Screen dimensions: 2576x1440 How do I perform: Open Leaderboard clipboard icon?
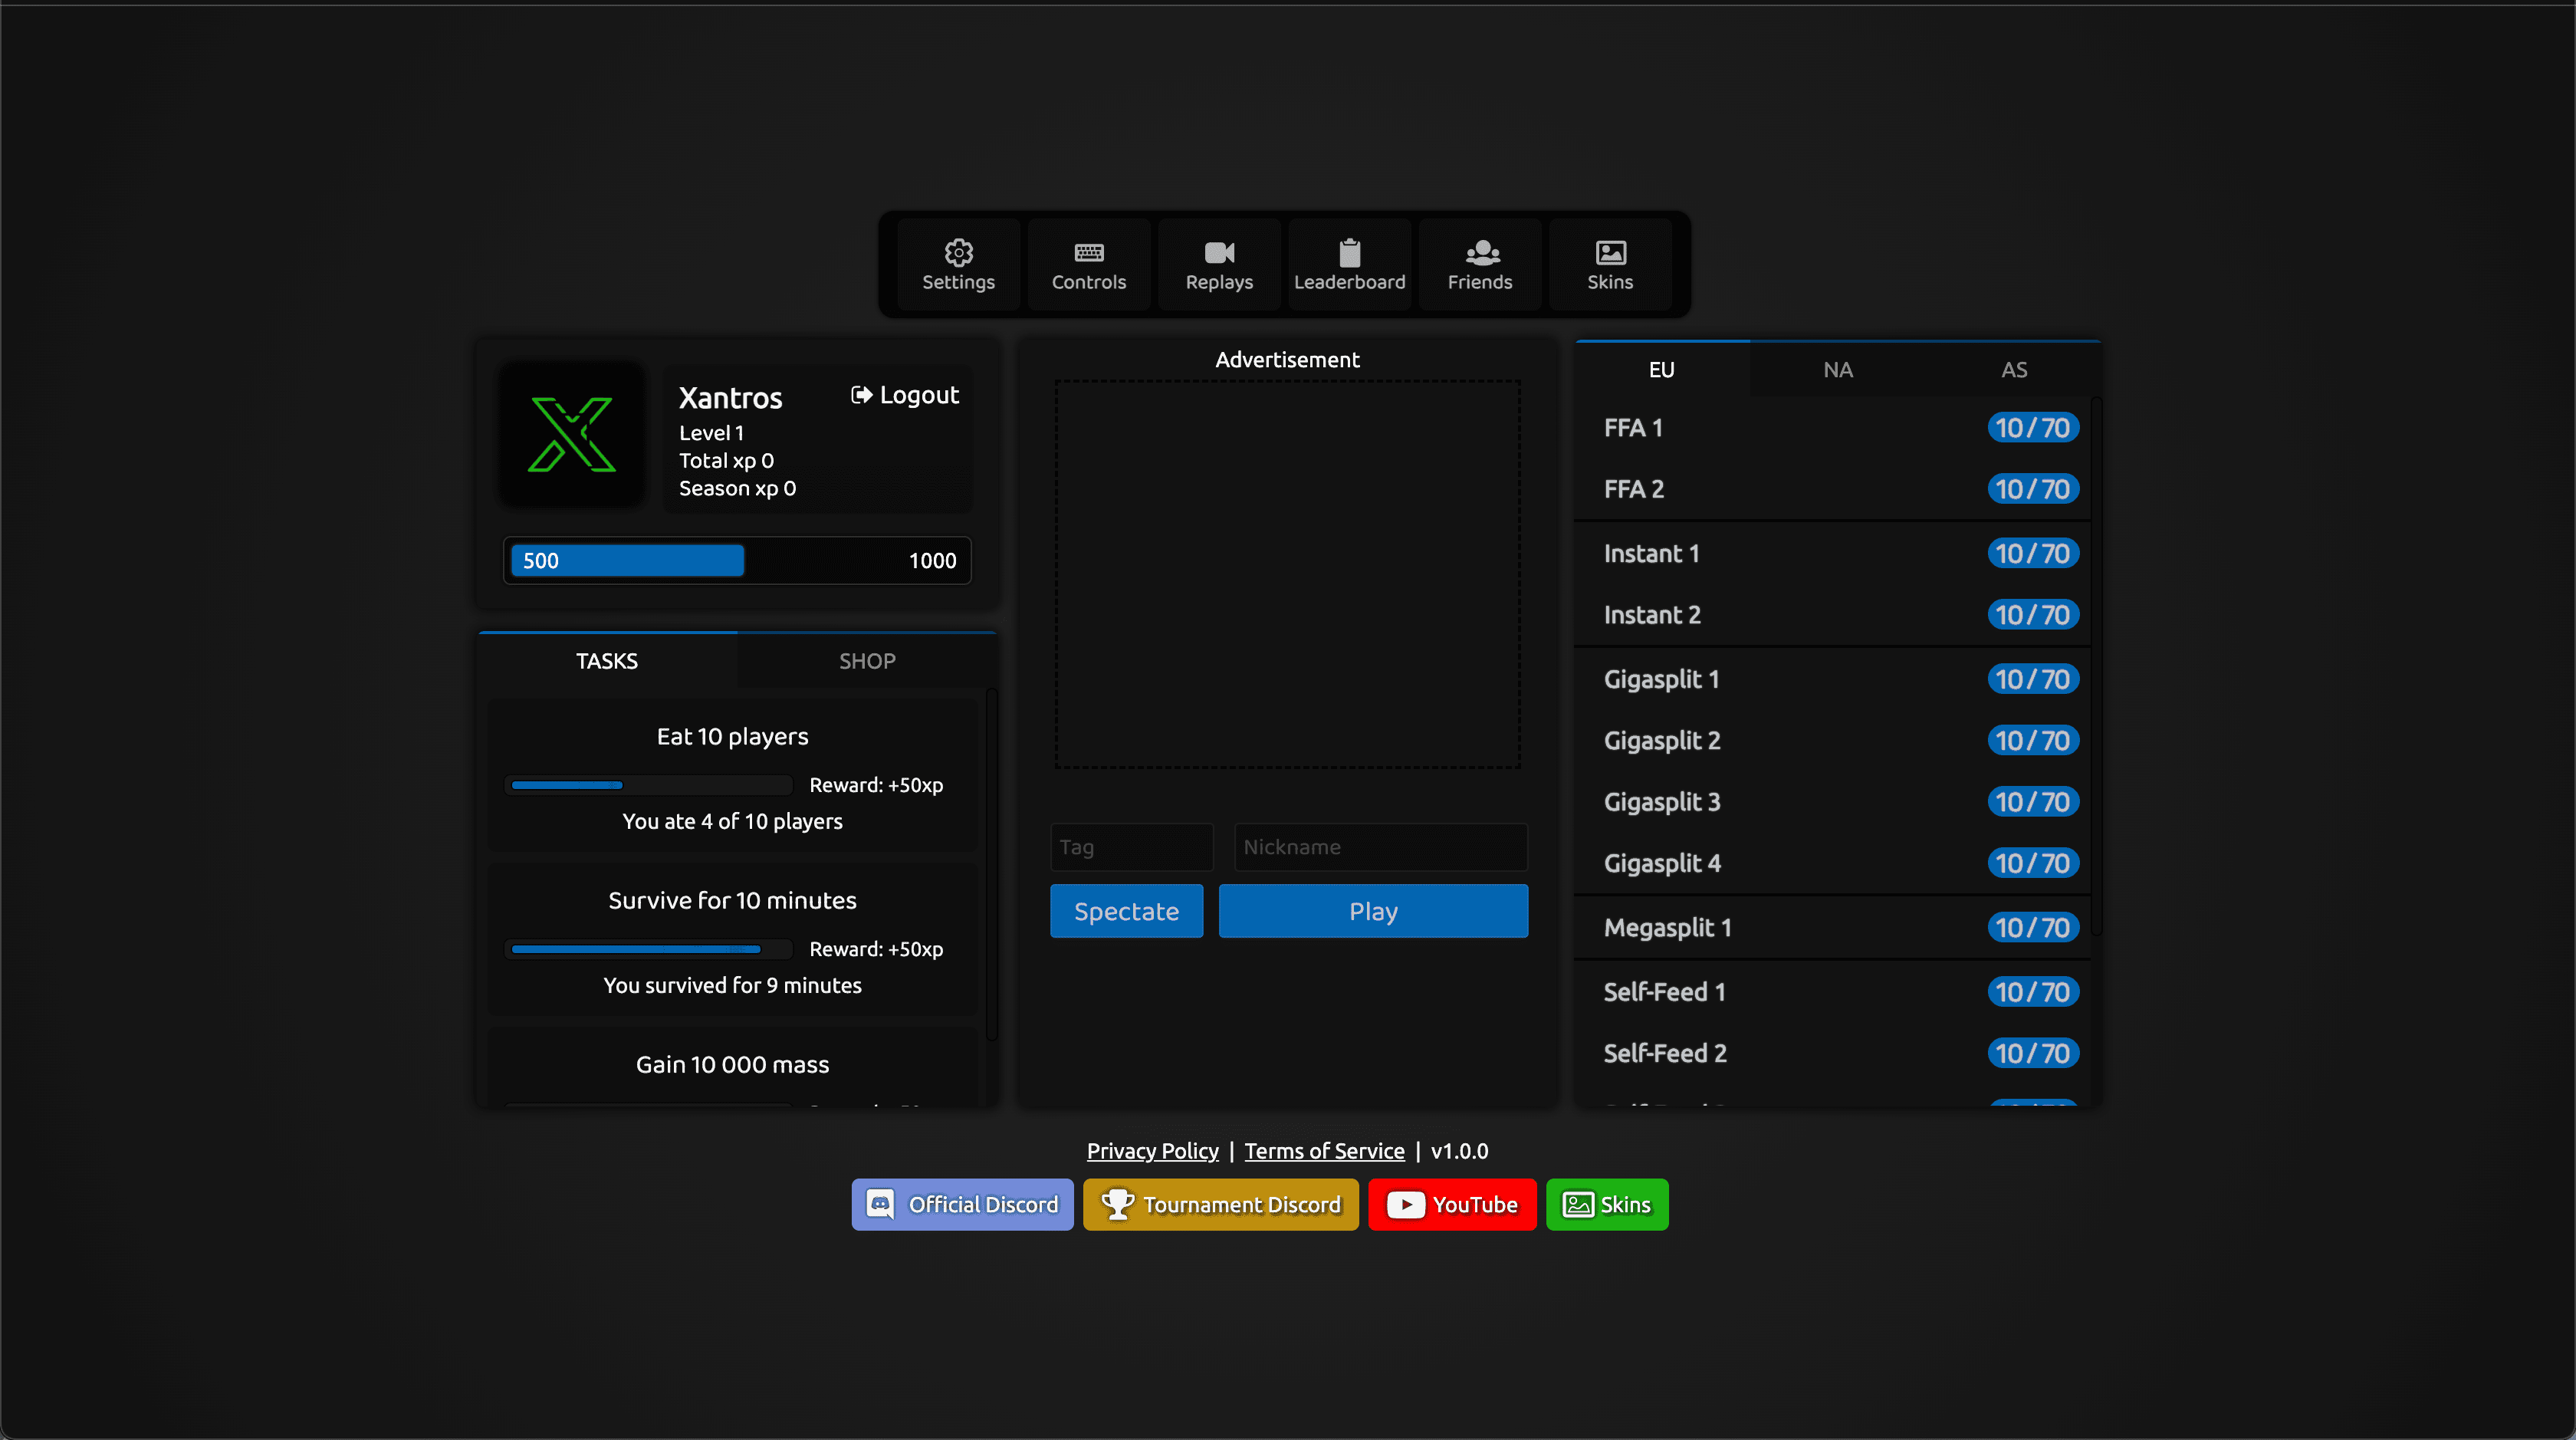[x=1349, y=252]
